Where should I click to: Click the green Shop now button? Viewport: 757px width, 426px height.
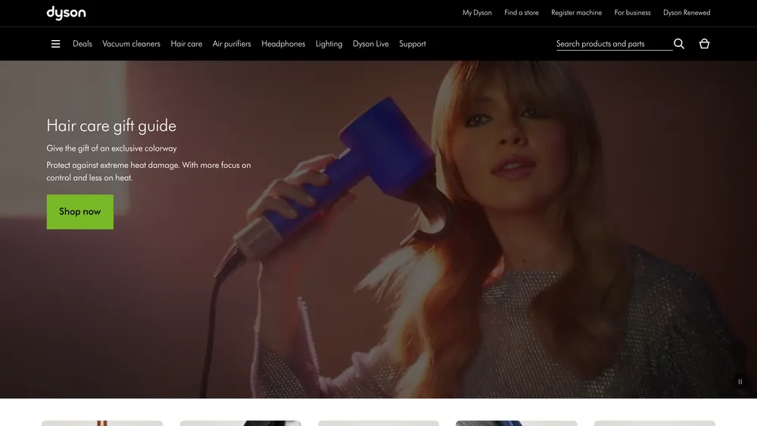(x=80, y=212)
